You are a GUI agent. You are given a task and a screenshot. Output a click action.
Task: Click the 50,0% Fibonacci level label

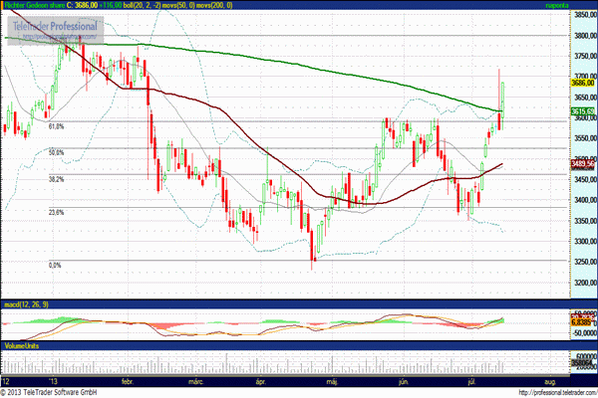(x=56, y=152)
